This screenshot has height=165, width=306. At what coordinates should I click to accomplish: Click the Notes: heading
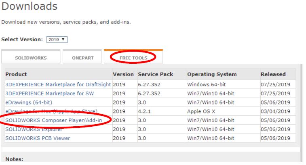[x=14, y=159]
